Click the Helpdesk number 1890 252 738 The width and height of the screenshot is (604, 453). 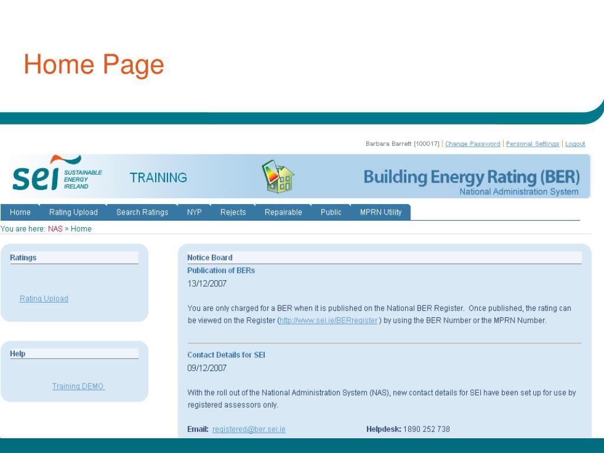[426, 429]
